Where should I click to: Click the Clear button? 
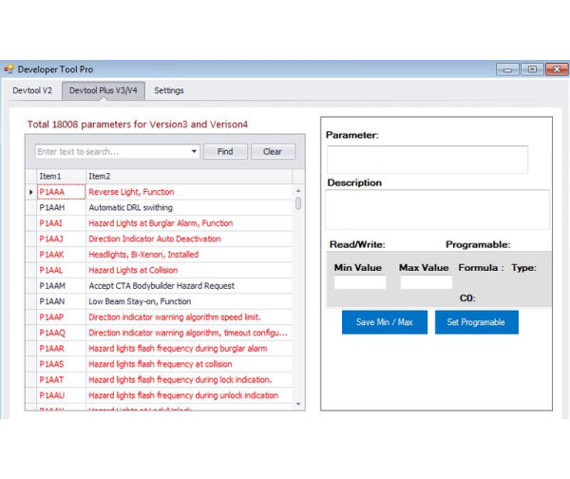point(273,151)
